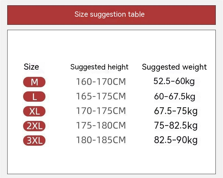Select the 60-67.5kg weight cell
Image resolution: width=223 pixels, height=178 pixels.
(175, 96)
